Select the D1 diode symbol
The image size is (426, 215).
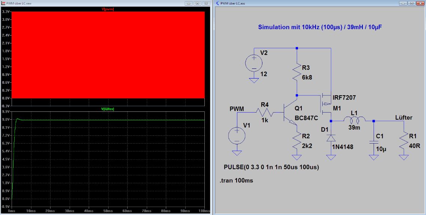(x=331, y=138)
